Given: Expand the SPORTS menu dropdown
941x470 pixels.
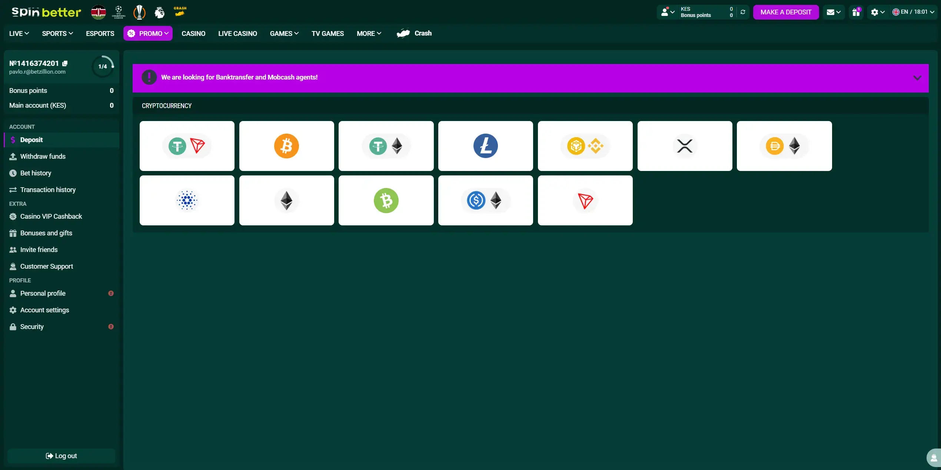Looking at the screenshot, I should click(x=57, y=33).
